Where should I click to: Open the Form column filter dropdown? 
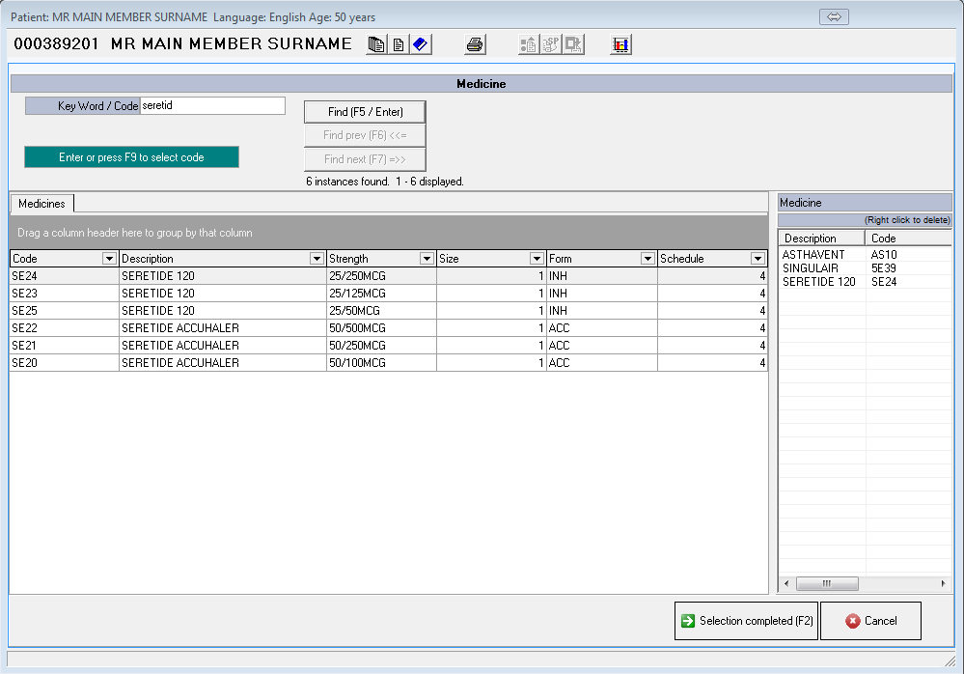(647, 259)
